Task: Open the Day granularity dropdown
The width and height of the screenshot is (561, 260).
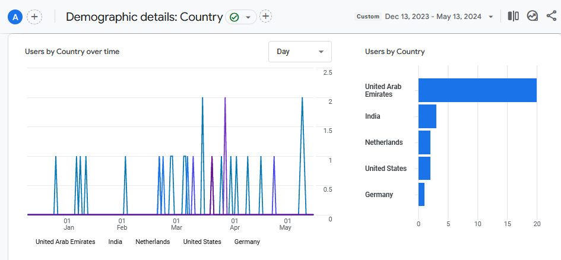Action: pyautogui.click(x=300, y=52)
